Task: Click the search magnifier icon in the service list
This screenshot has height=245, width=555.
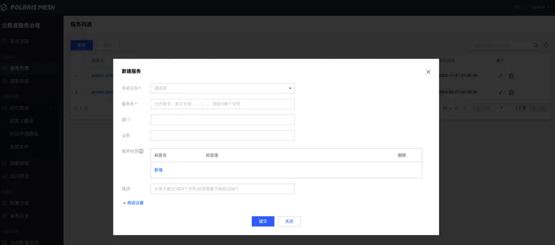Action: pos(536,45)
